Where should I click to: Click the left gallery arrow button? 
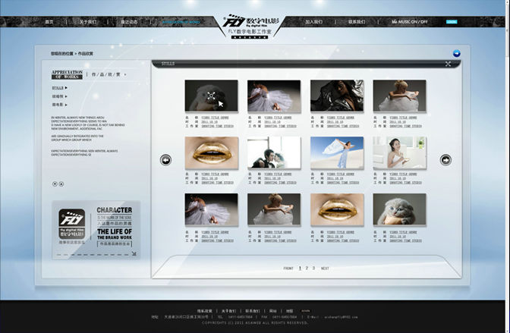tap(165, 160)
